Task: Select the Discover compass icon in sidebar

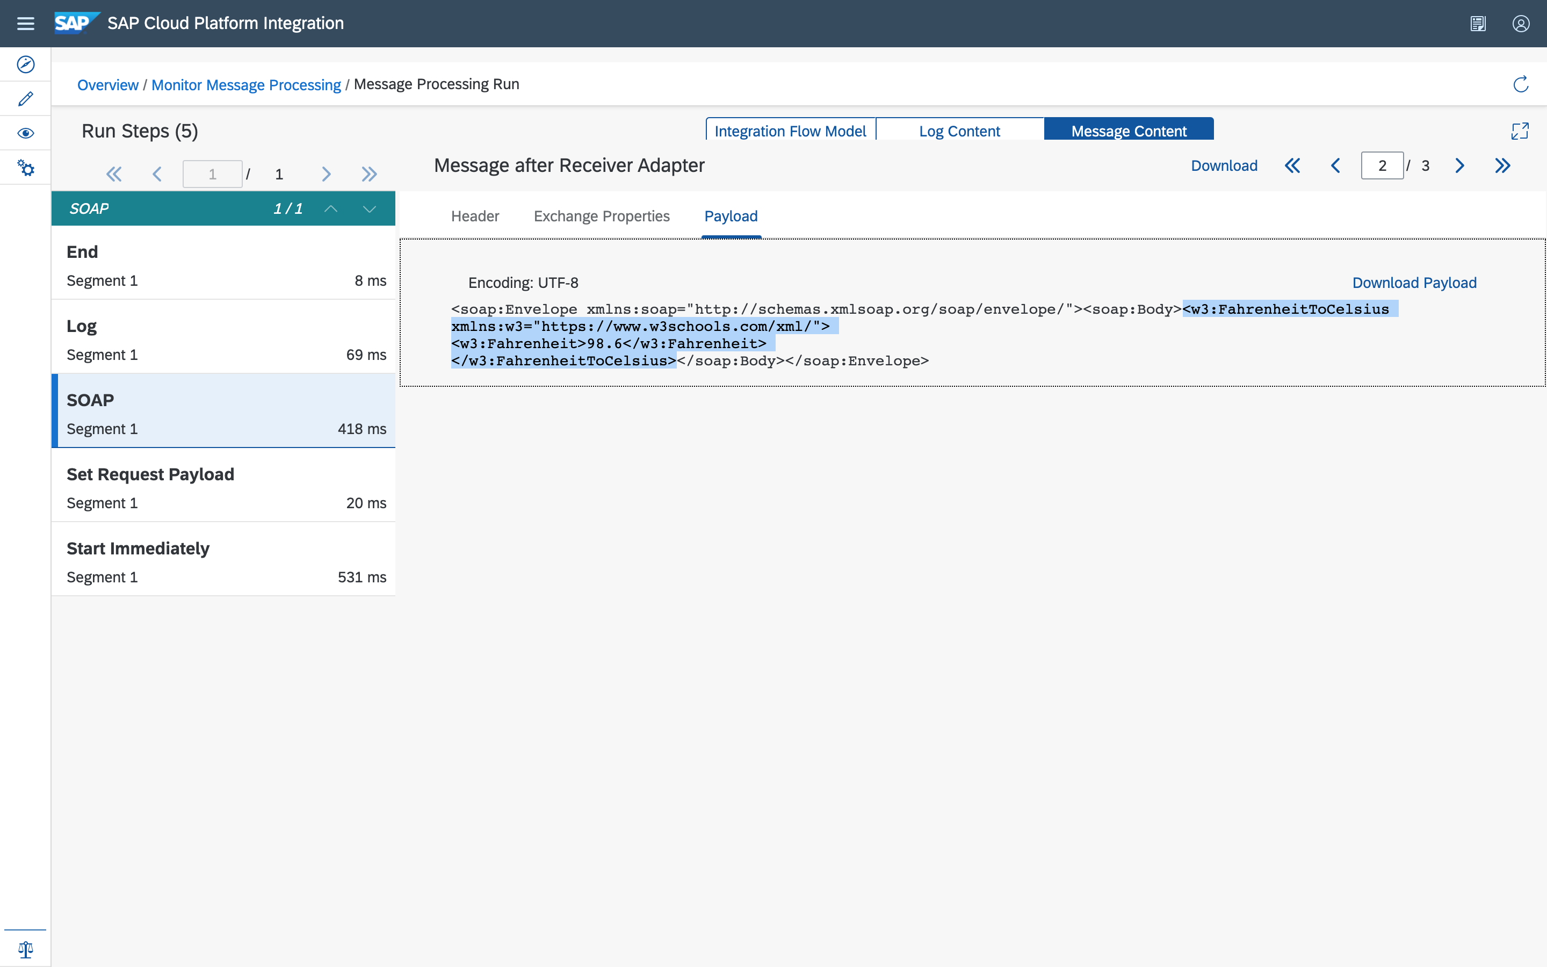Action: pyautogui.click(x=26, y=64)
